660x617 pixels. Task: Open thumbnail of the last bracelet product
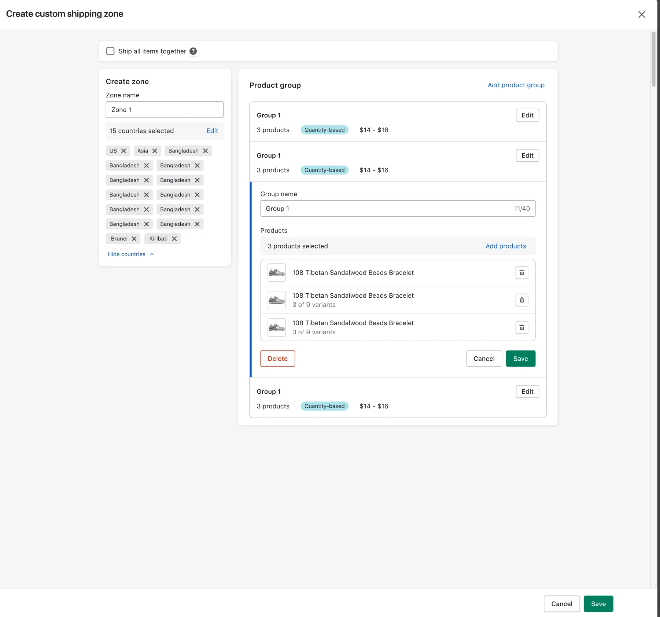(x=277, y=327)
